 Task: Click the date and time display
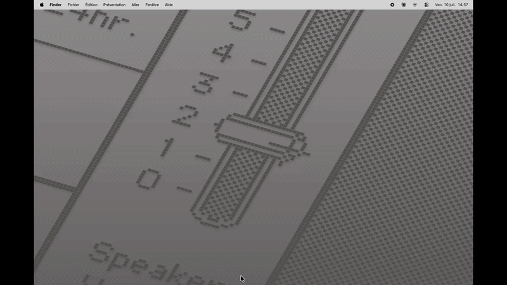(451, 5)
